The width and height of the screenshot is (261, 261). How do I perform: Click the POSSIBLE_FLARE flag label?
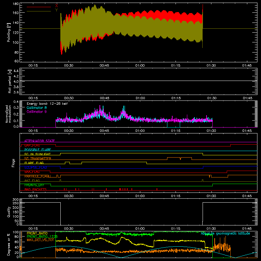38,150
